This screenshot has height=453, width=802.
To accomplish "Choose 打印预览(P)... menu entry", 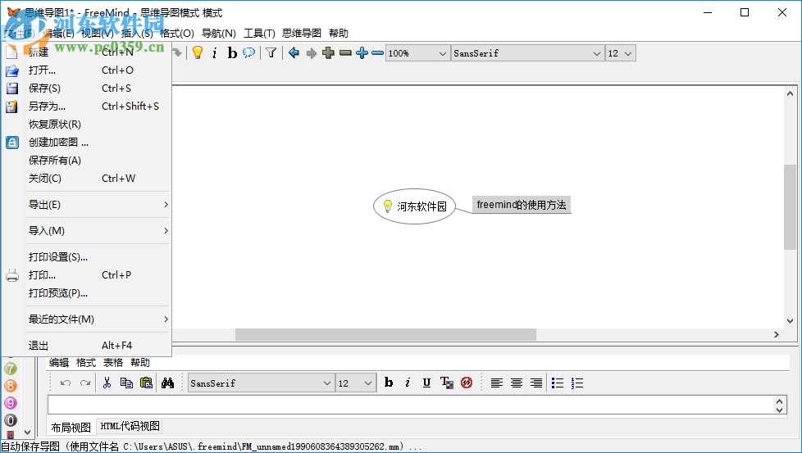I will click(x=86, y=293).
